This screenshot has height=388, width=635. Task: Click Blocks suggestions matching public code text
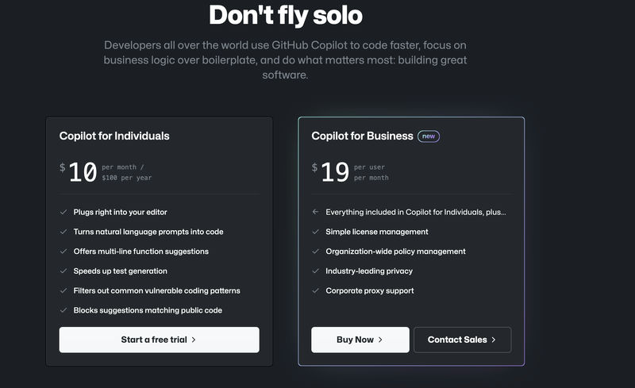coord(148,310)
